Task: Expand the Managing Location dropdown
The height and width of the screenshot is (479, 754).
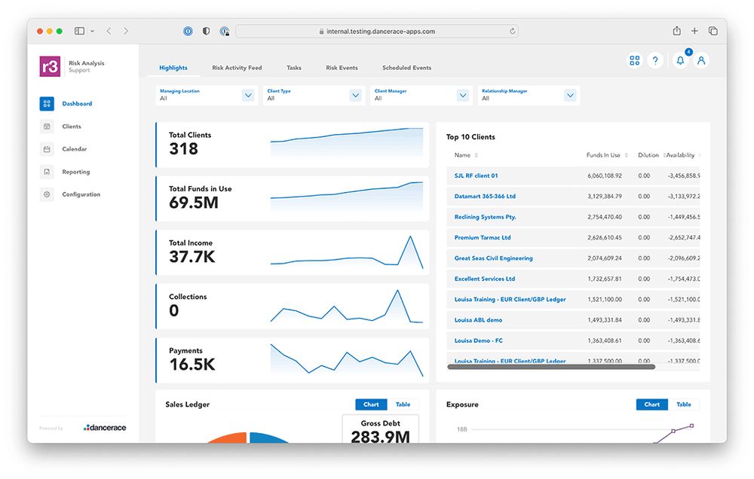Action: tap(249, 96)
